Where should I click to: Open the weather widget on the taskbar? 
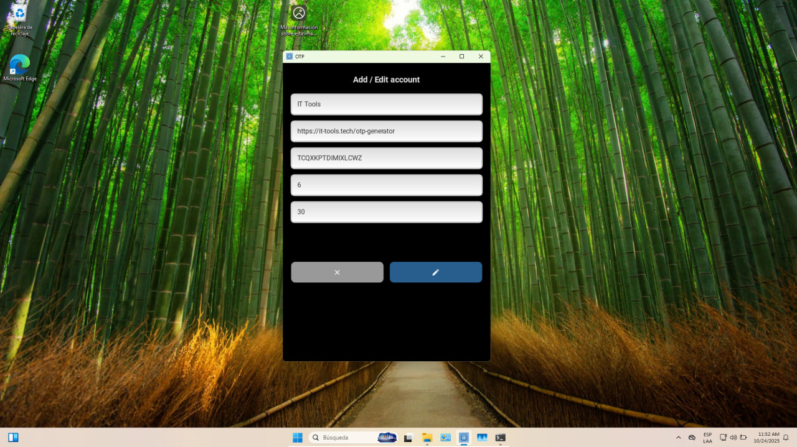coord(387,437)
